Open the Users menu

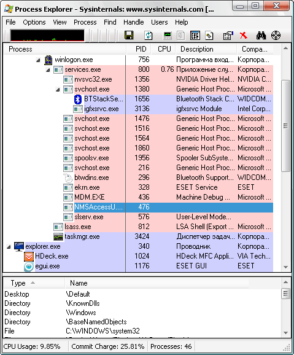(160, 22)
